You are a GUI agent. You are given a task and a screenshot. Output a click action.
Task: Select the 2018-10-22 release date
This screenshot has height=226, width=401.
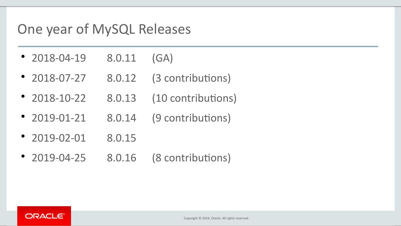pos(59,98)
